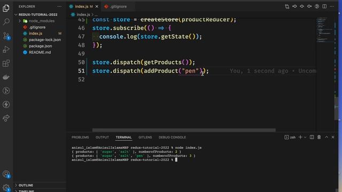Screen dimensions: 342x192
Task: Select the TERMINAL panel tab
Action: click(123, 138)
